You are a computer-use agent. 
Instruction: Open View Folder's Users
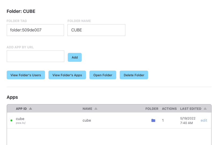[x=26, y=75]
